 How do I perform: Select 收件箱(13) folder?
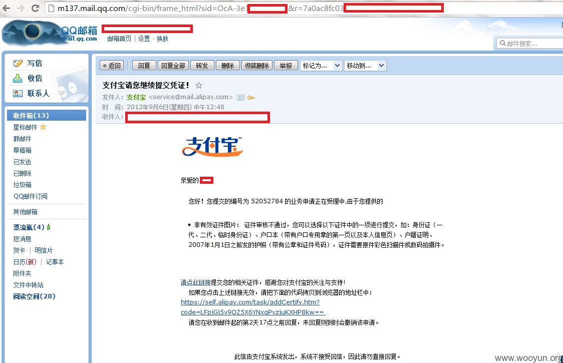tap(47, 115)
